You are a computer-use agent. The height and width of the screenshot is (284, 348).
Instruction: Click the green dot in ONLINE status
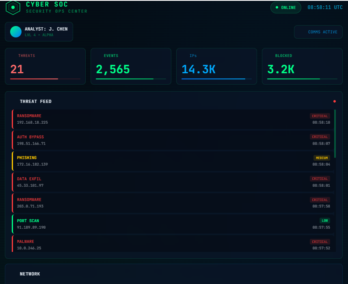277,7
